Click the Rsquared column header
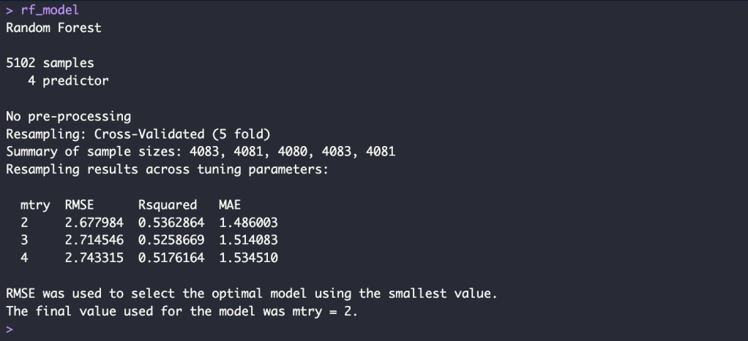 point(168,204)
